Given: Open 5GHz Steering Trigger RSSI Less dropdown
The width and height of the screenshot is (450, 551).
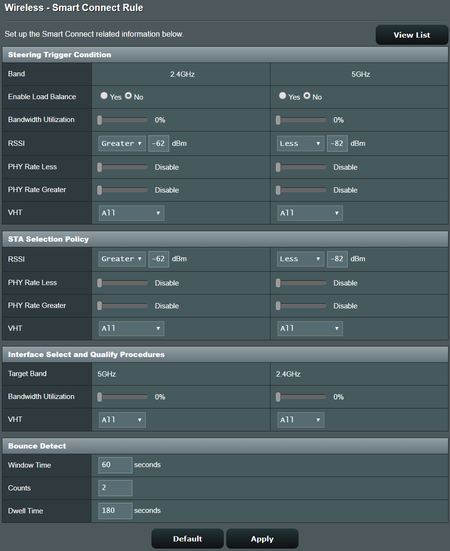Looking at the screenshot, I should tap(300, 143).
